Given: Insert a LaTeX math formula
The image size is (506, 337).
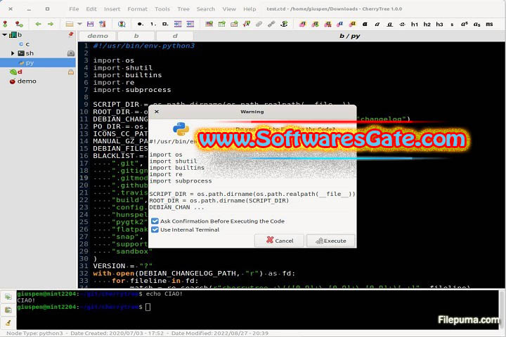Looking at the screenshot, I should pyautogui.click(x=247, y=24).
